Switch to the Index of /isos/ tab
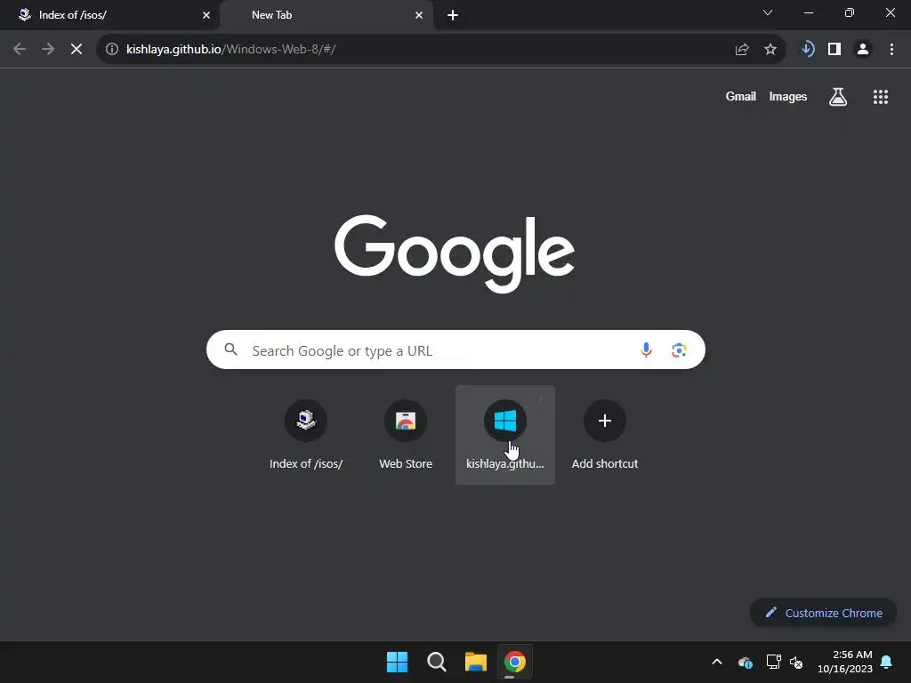911x683 pixels. (x=109, y=15)
